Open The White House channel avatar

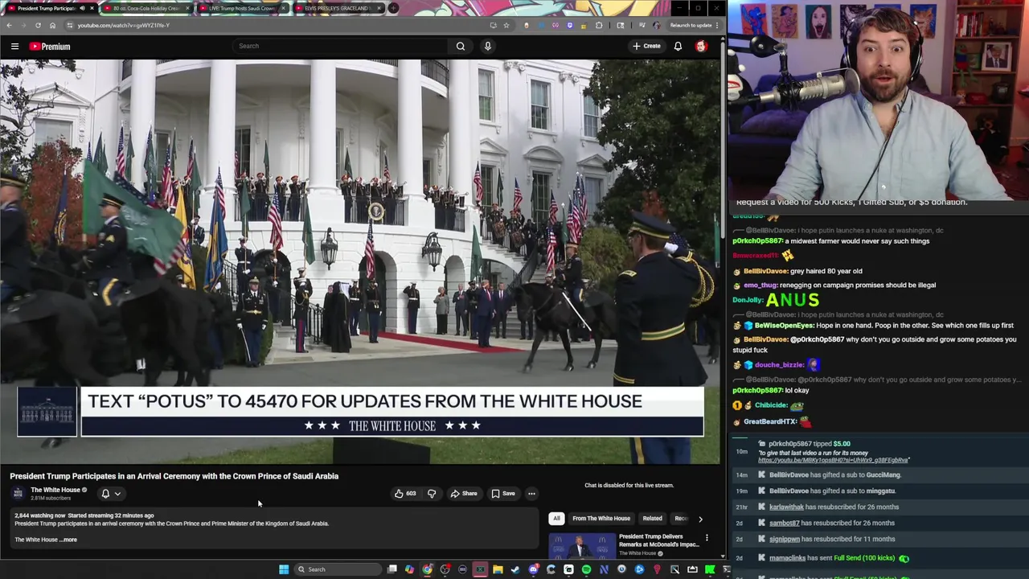point(18,493)
